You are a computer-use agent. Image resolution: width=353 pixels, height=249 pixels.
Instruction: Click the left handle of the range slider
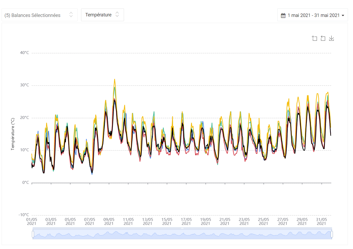tap(33, 234)
